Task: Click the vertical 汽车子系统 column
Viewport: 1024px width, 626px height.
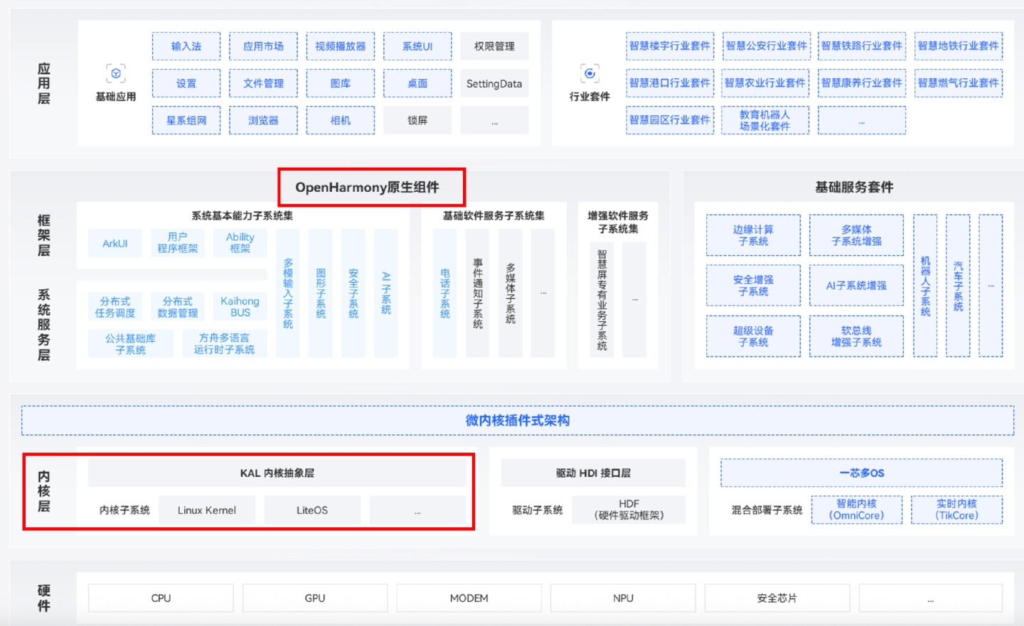Action: 958,286
